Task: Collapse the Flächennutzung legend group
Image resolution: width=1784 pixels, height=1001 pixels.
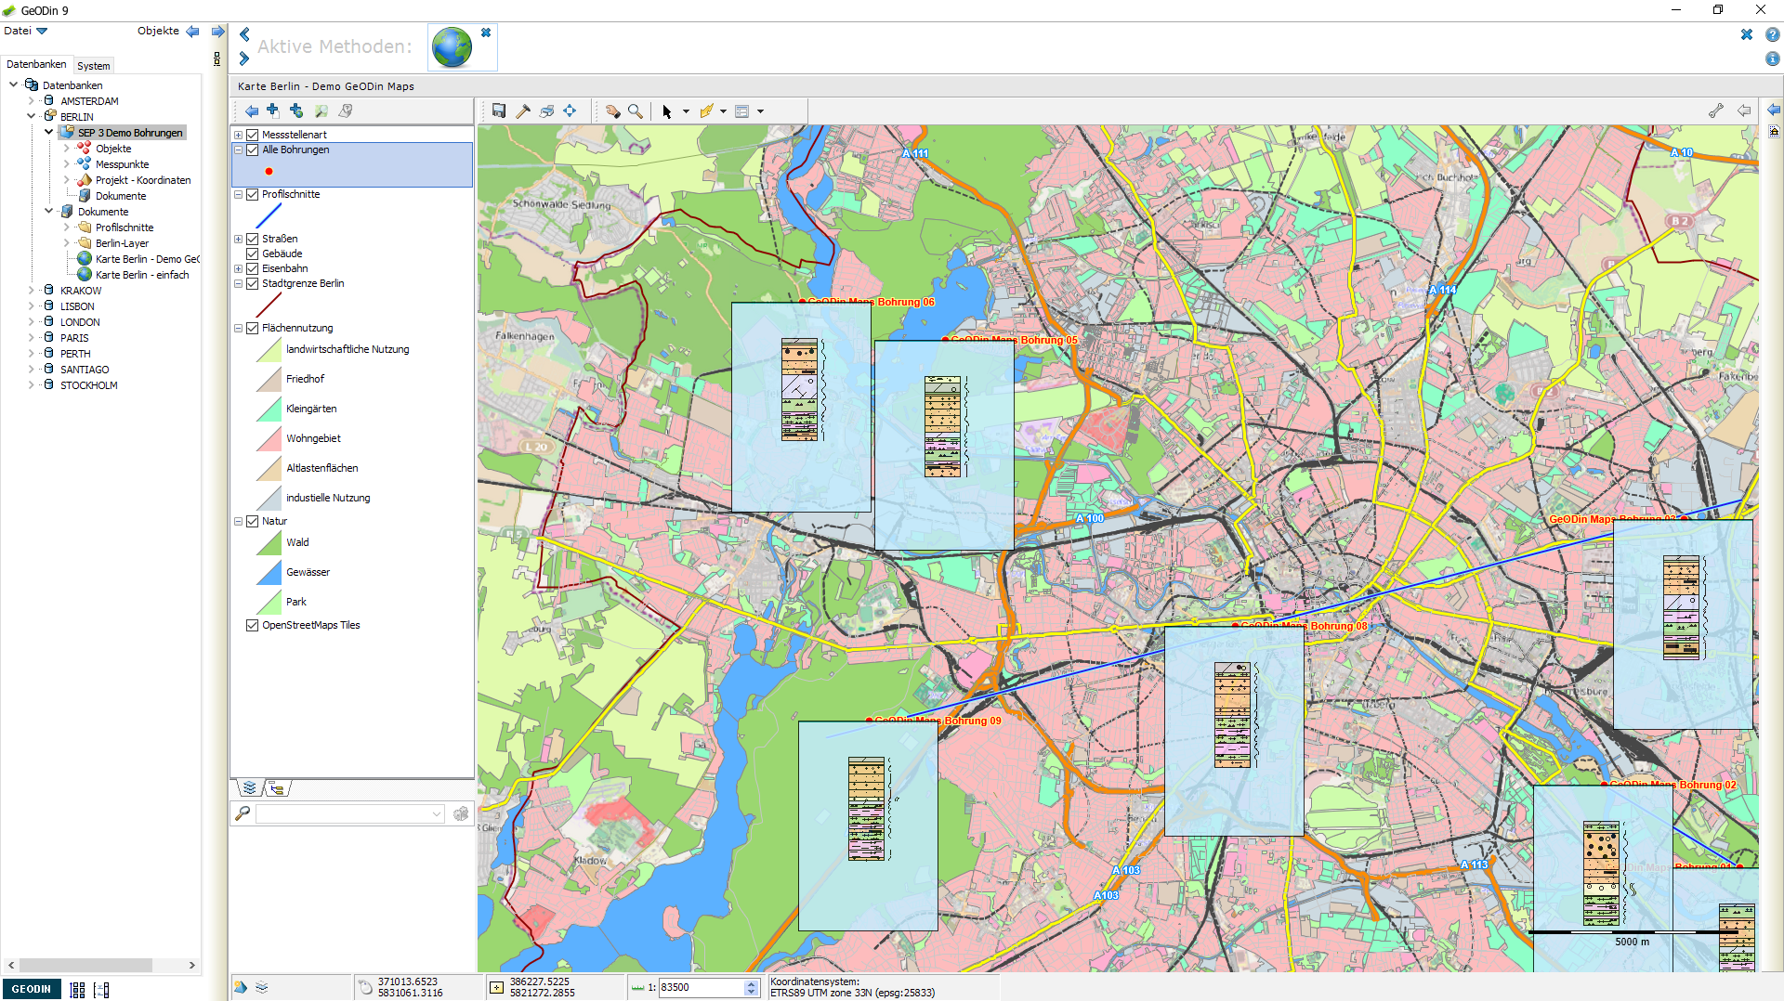Action: click(238, 328)
